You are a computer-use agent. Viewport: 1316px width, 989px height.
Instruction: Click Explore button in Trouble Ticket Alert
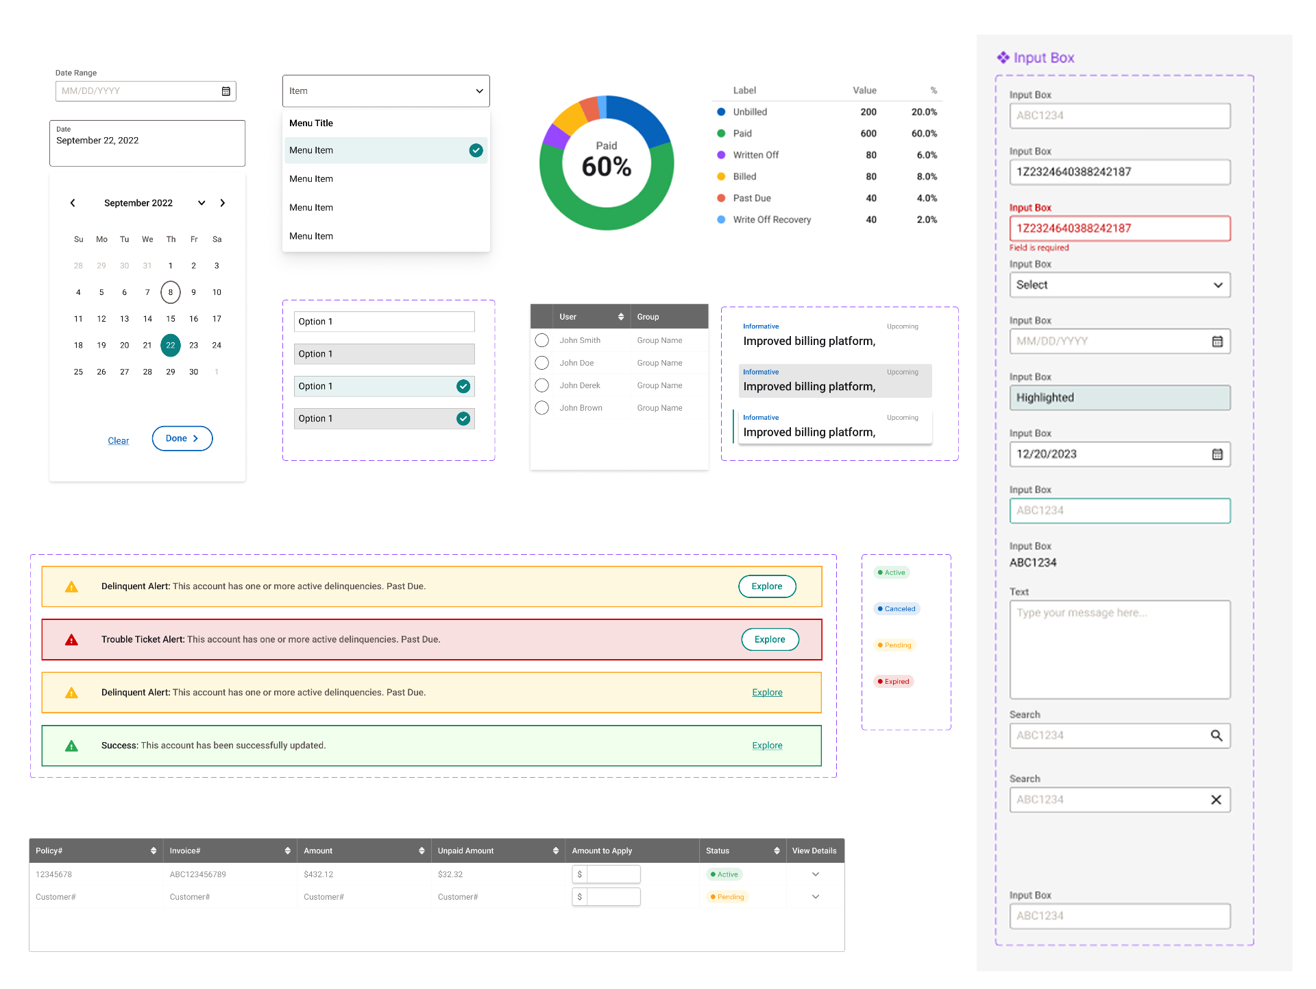pyautogui.click(x=770, y=640)
